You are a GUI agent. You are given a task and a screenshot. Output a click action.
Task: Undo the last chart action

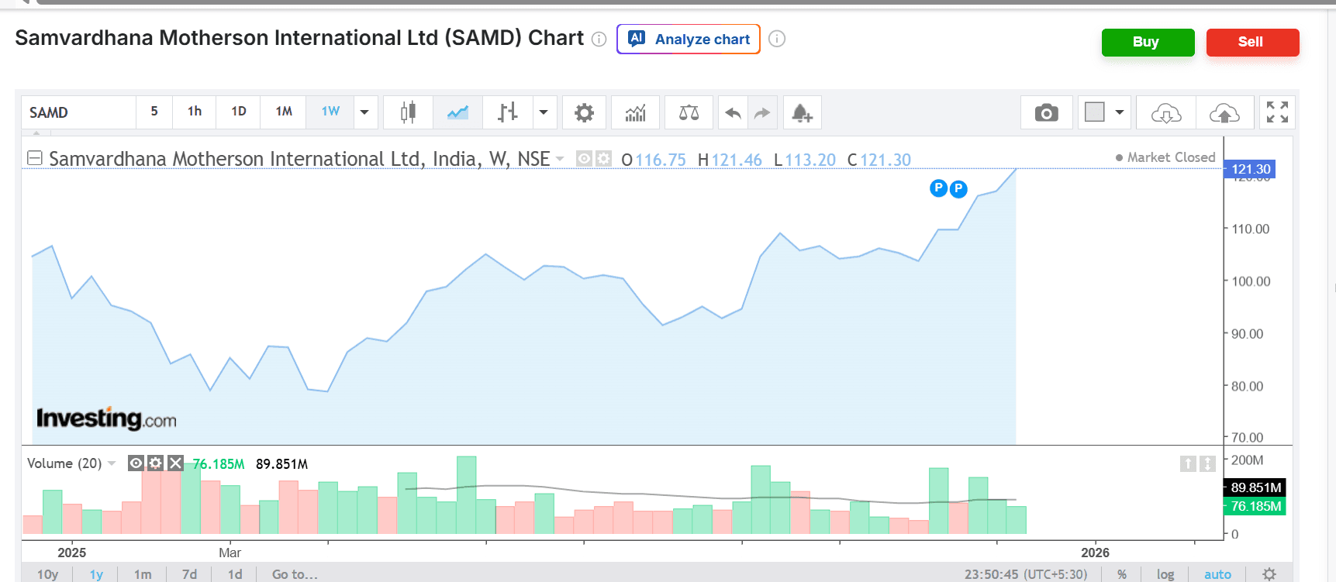pyautogui.click(x=733, y=113)
